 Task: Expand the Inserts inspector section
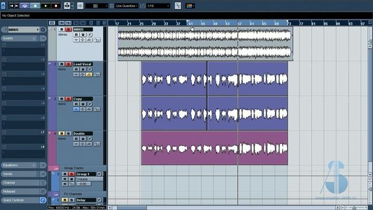[x=23, y=38]
